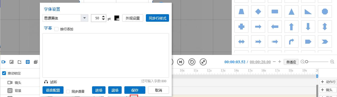Insert the striped right arrow shape
Screen dimensions: 337x97
pyautogui.click(x=275, y=42)
